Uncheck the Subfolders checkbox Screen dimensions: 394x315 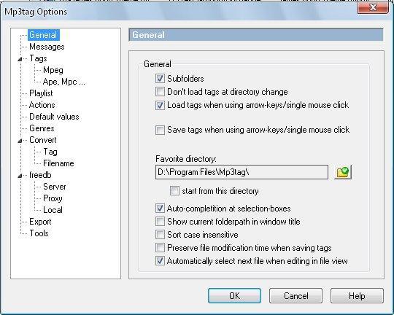pos(160,78)
